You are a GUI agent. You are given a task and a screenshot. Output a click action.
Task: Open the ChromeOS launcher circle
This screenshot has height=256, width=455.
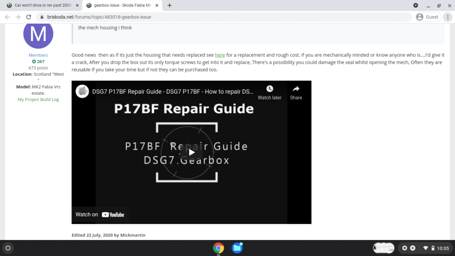click(8, 248)
